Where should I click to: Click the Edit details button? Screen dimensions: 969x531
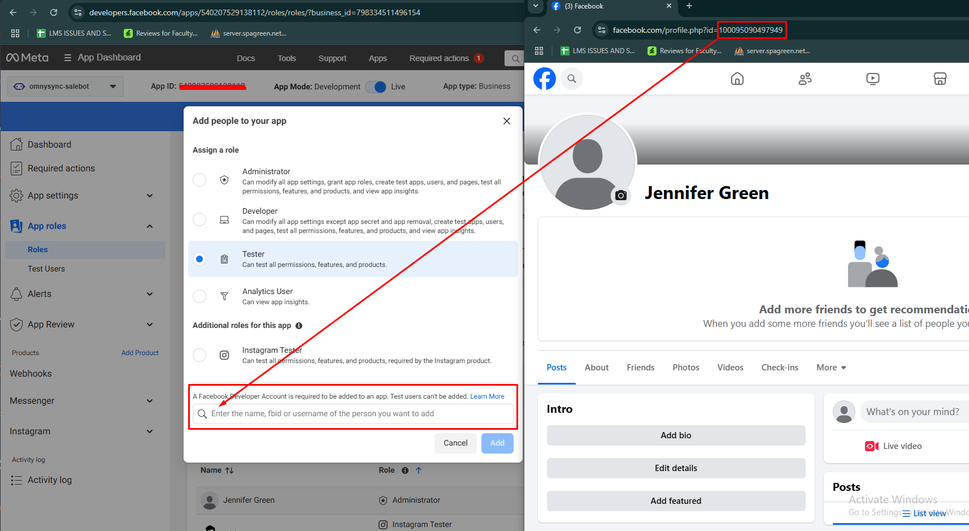tap(676, 468)
